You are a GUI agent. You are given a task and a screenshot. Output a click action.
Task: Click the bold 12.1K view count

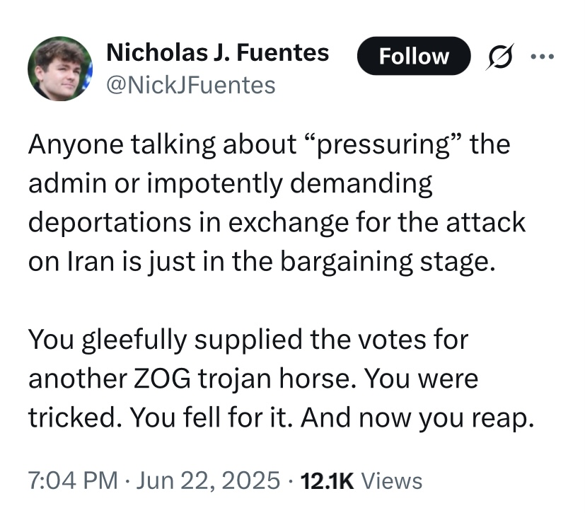click(x=326, y=480)
